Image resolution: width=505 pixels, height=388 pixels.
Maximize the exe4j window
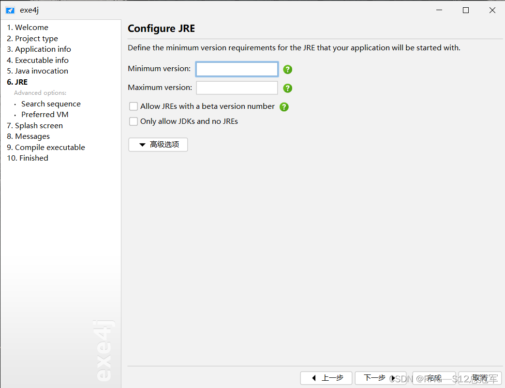[x=466, y=10]
